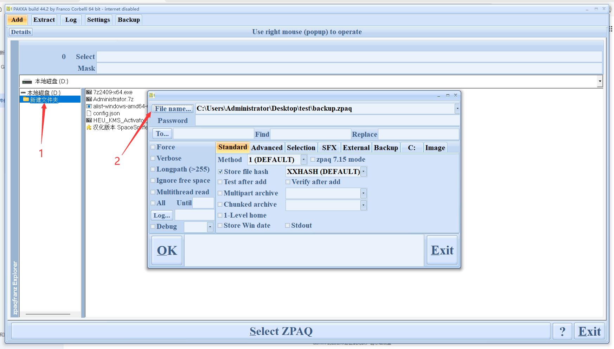This screenshot has height=349, width=614.
Task: Click the File name... button
Action: click(x=173, y=109)
